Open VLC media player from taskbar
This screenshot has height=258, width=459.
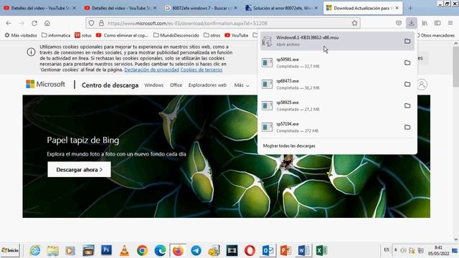[124, 251]
